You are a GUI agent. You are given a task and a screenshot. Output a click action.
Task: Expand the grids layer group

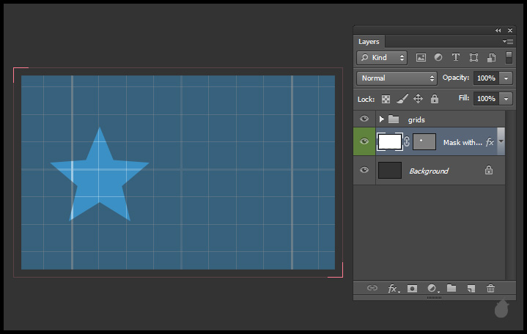382,119
